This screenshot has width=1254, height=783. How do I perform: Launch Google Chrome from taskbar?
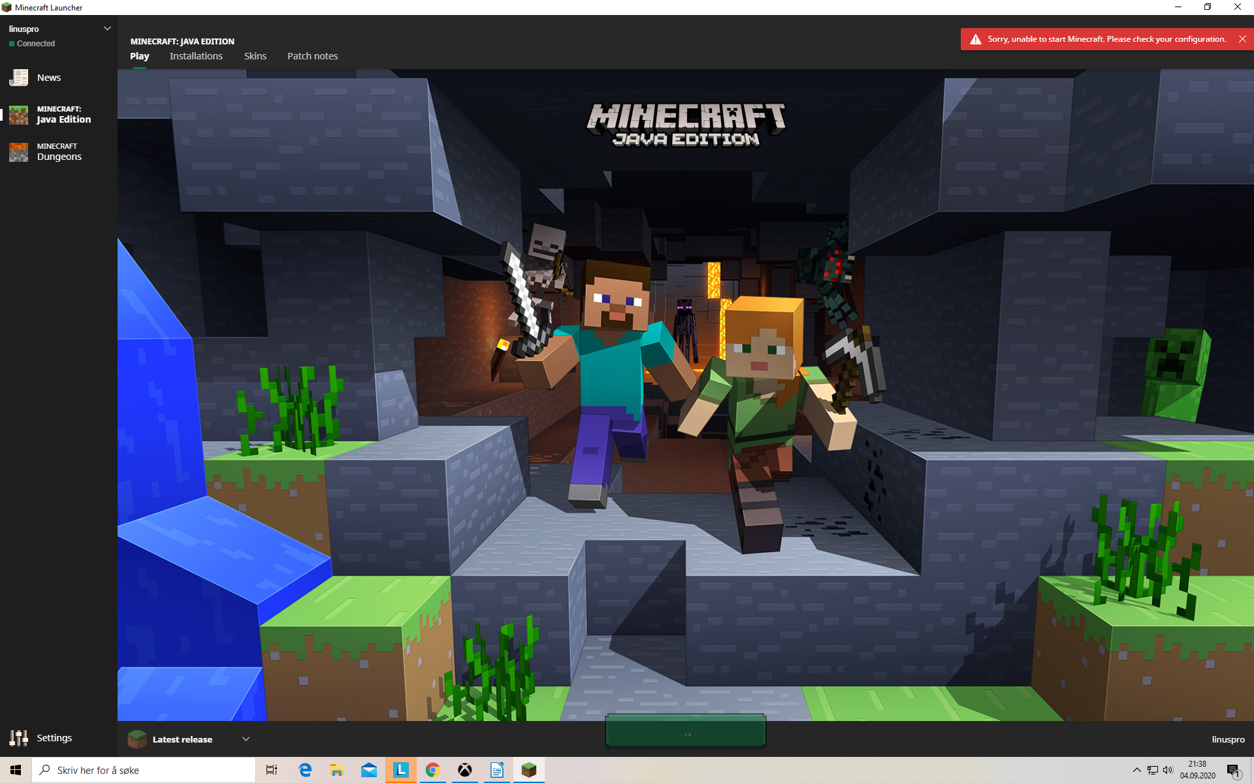[432, 770]
